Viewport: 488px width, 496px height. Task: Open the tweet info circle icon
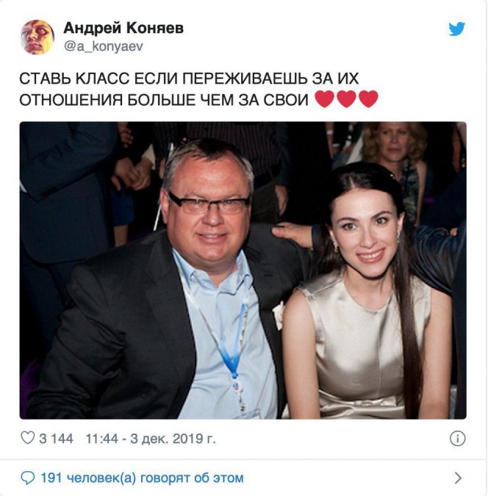click(x=457, y=439)
